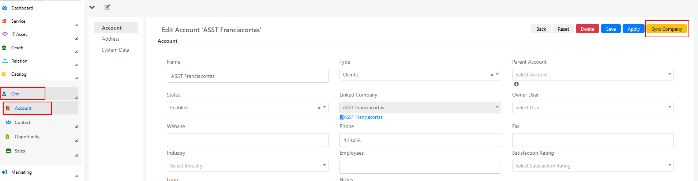The width and height of the screenshot is (698, 181).
Task: Click the Opportunity green icon
Action: coord(8,137)
